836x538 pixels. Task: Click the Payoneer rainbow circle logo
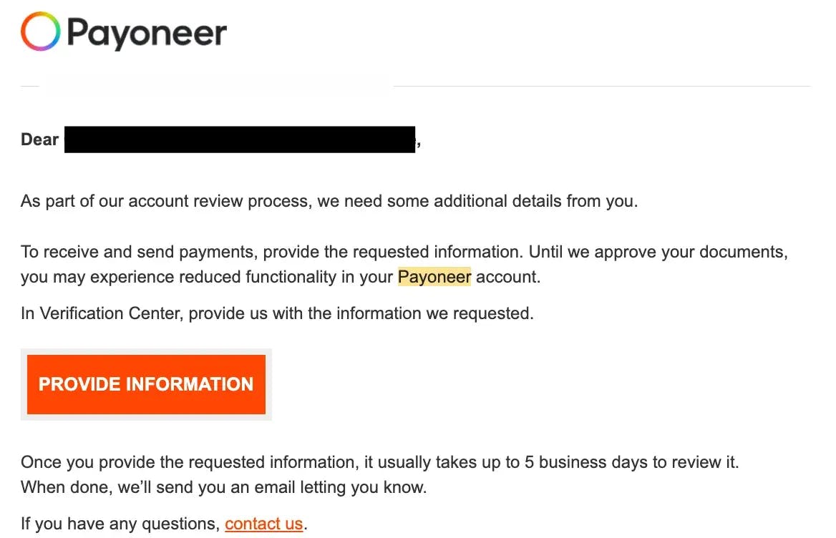point(39,31)
